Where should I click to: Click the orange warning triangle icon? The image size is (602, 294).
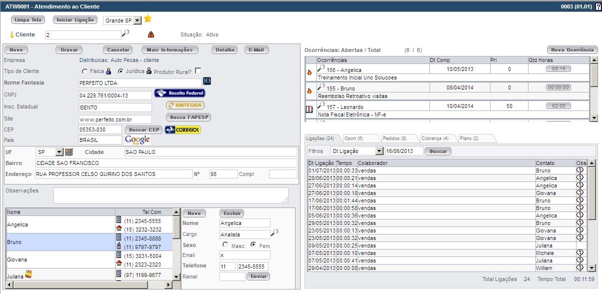(151, 35)
